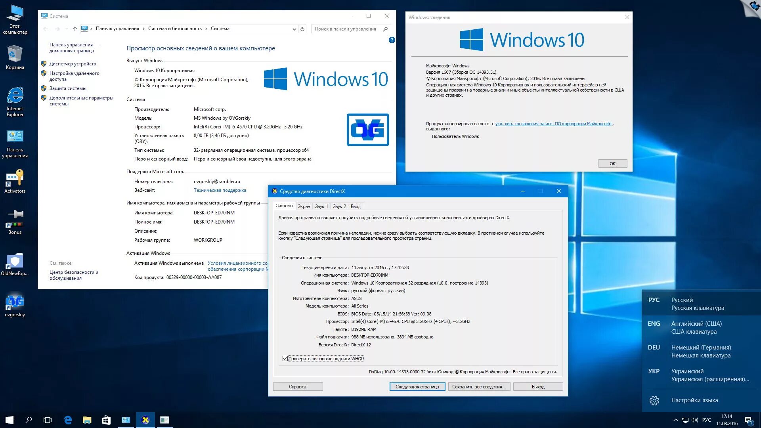Switch to the Ввод tab
The image size is (761, 428).
coord(356,206)
